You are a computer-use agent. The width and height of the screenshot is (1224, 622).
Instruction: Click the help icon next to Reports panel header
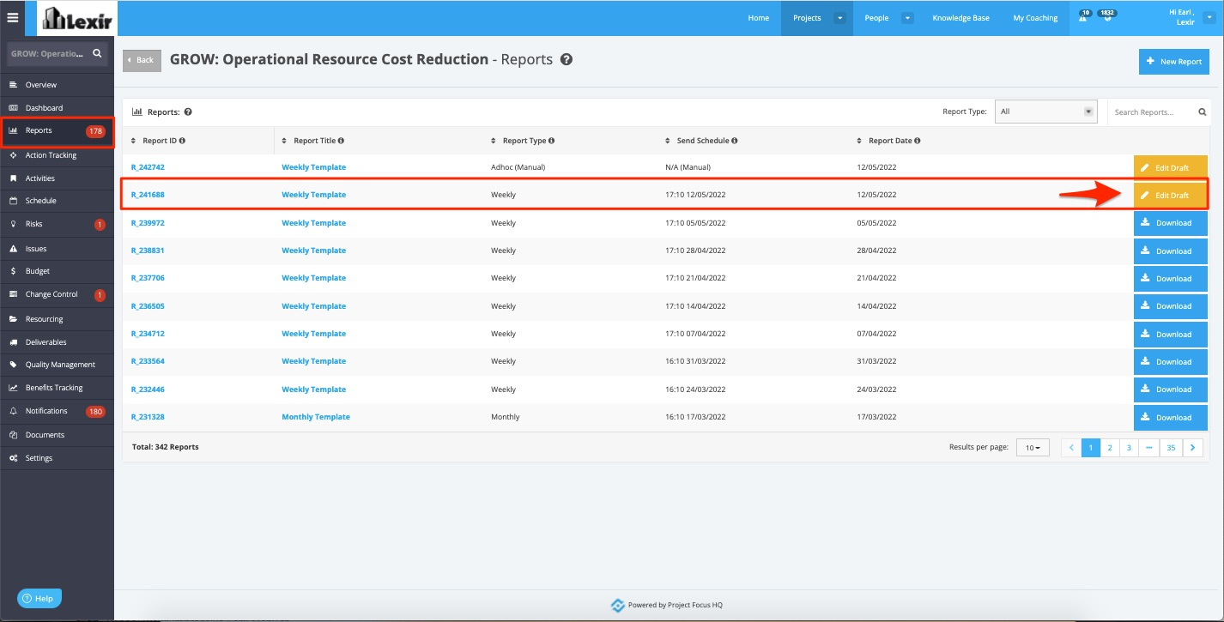188,112
